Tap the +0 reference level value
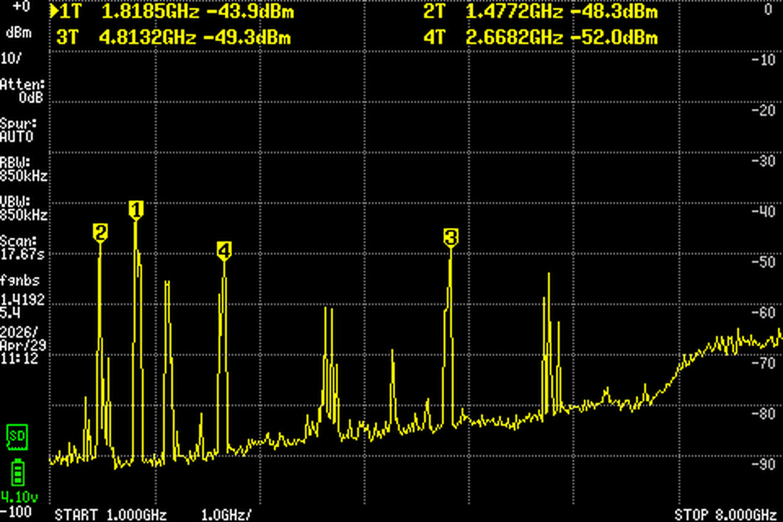This screenshot has width=783, height=522. point(21,6)
